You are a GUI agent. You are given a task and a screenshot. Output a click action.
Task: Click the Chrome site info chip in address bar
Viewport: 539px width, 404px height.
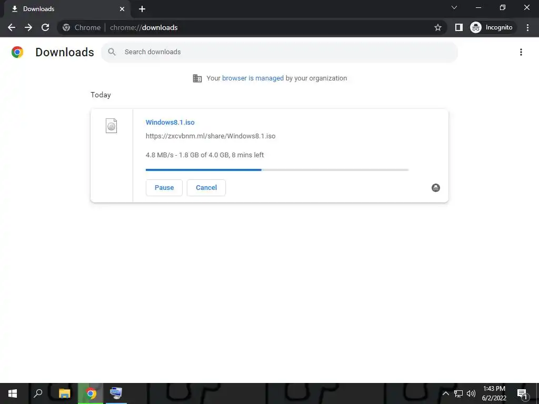click(x=82, y=27)
